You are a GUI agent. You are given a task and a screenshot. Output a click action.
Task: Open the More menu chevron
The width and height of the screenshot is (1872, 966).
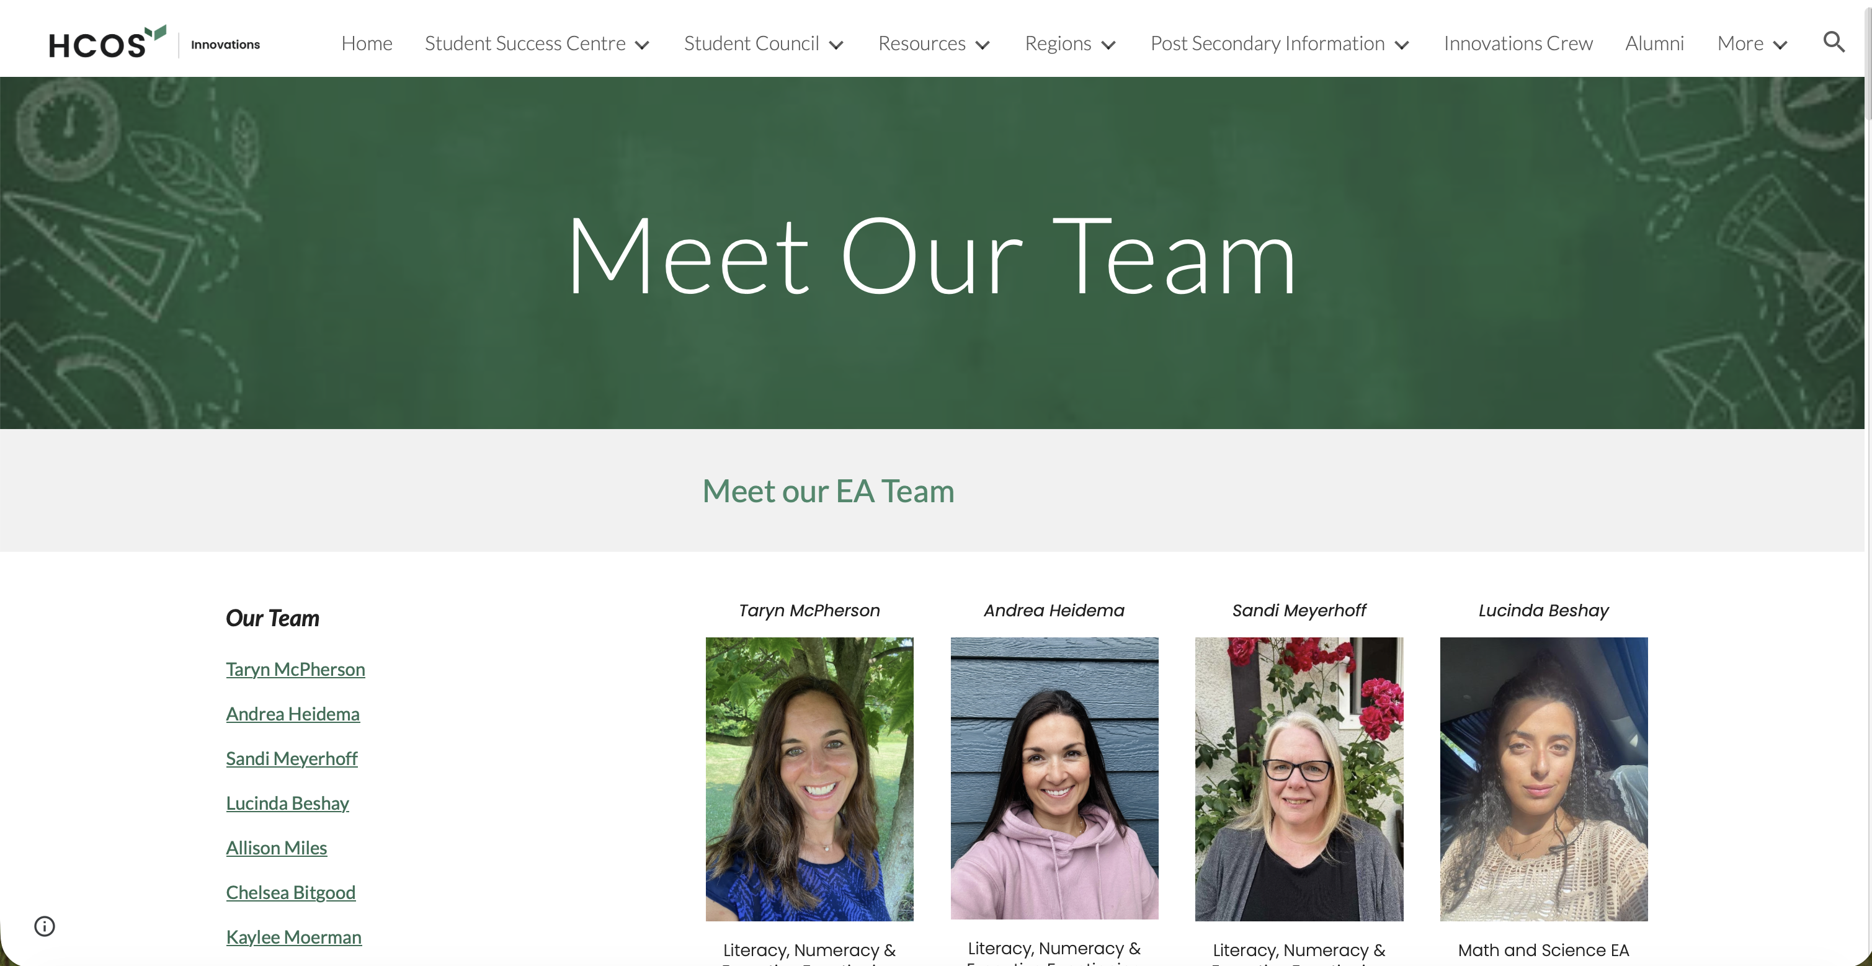tap(1780, 45)
